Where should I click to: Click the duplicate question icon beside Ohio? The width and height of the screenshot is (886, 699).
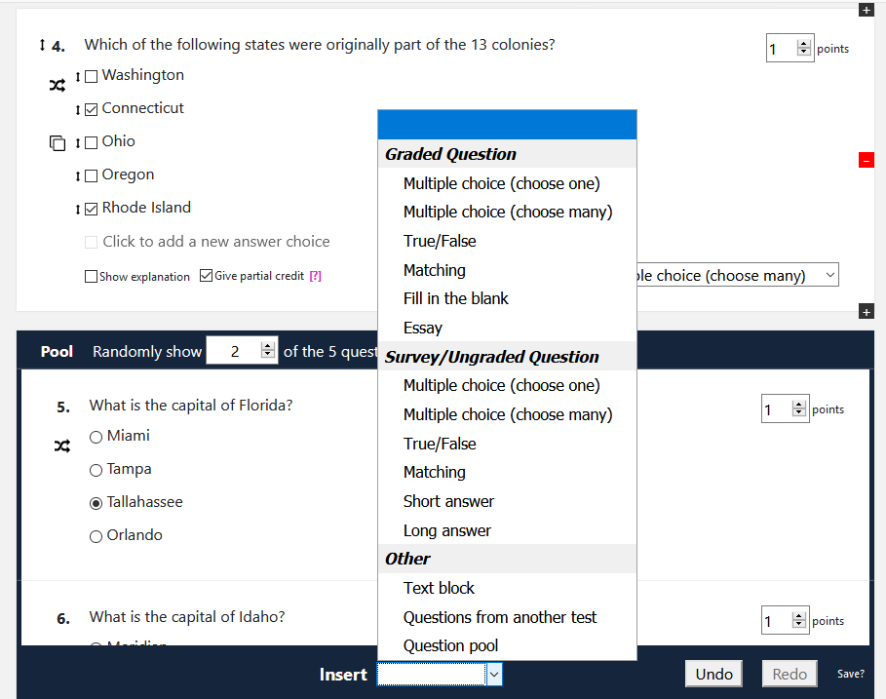click(x=58, y=142)
